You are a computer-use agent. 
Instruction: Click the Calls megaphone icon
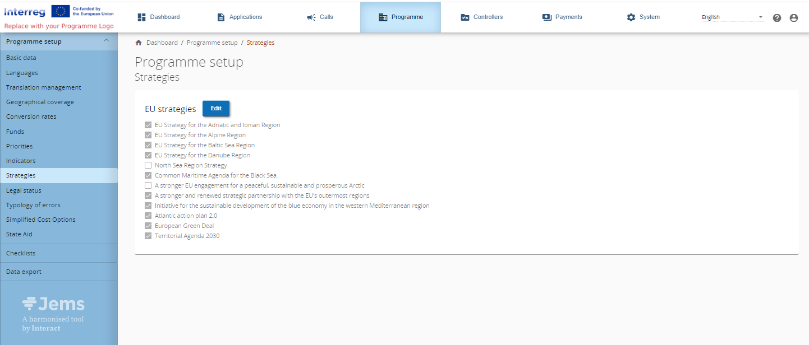(311, 17)
